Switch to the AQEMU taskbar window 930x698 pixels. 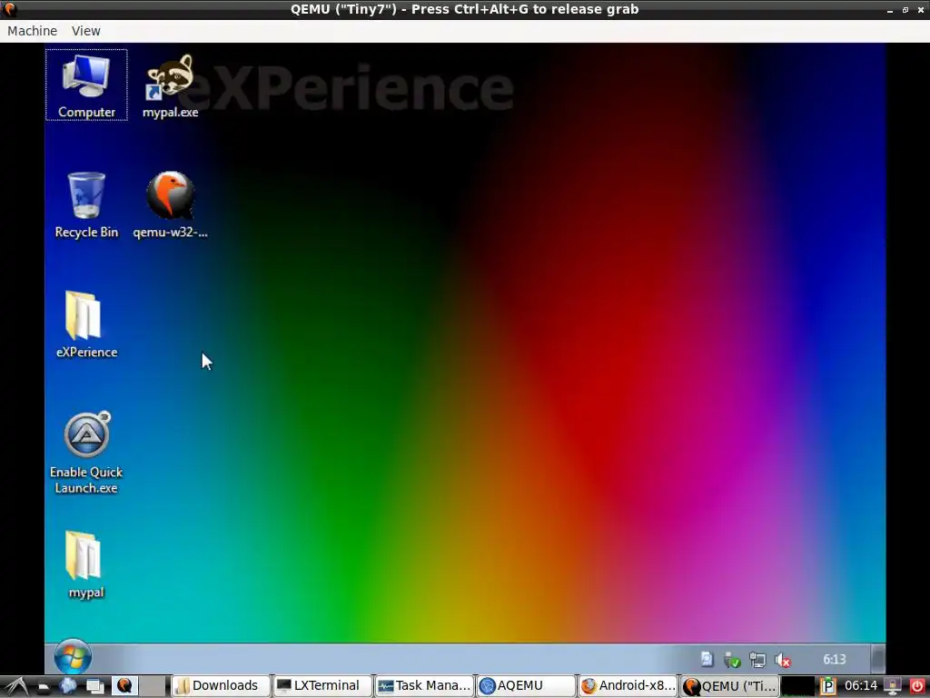[527, 685]
